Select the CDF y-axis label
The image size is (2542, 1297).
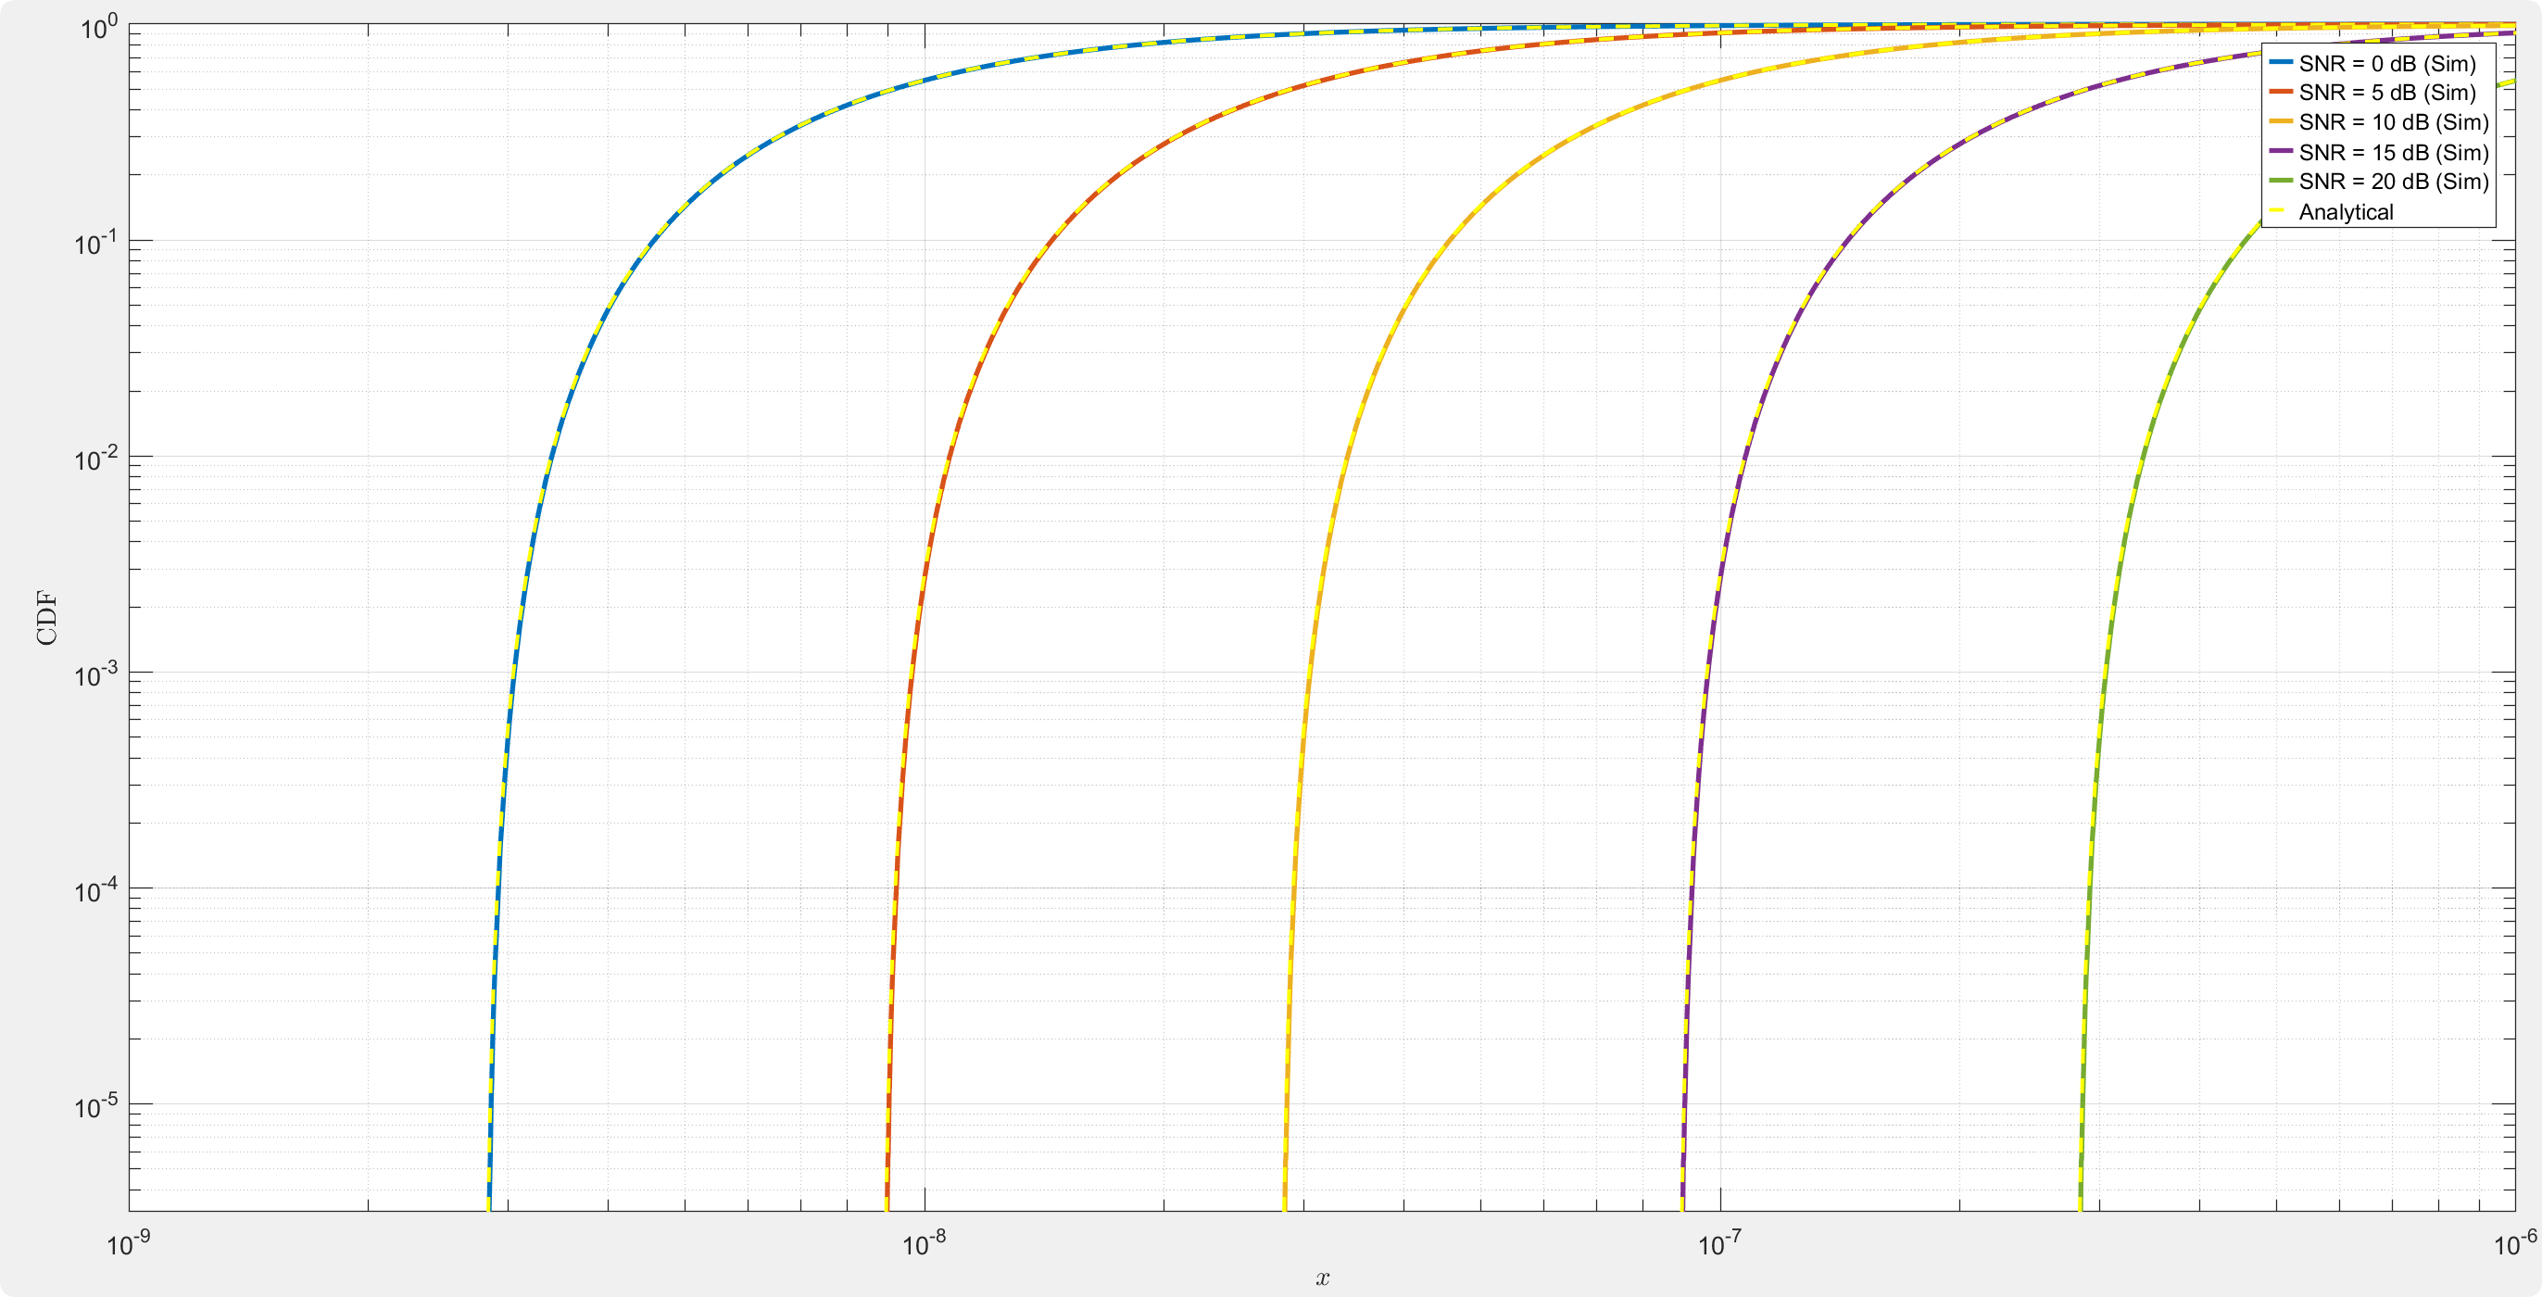pyautogui.click(x=46, y=618)
